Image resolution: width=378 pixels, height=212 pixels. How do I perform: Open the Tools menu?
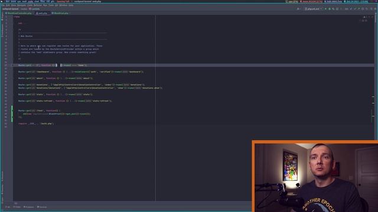51,5
